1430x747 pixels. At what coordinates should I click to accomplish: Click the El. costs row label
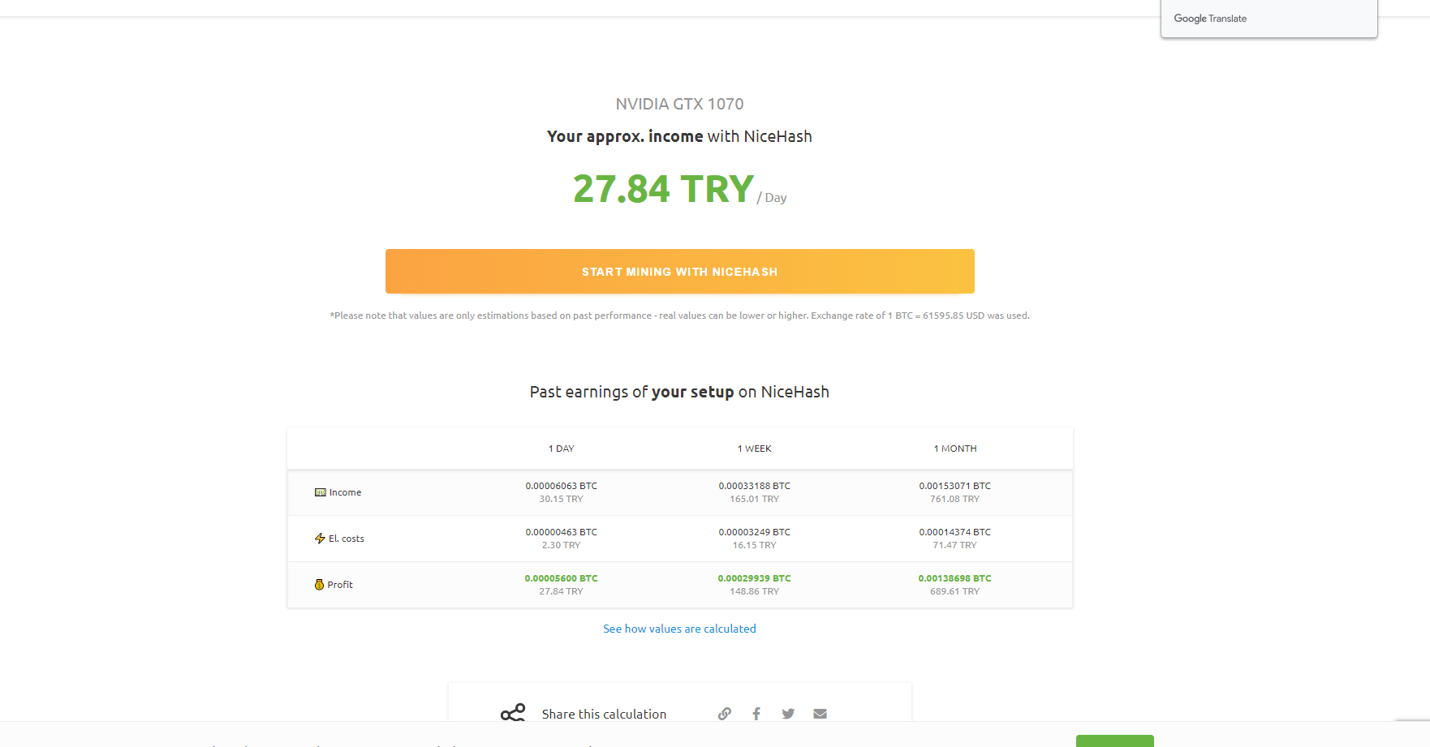pos(347,539)
